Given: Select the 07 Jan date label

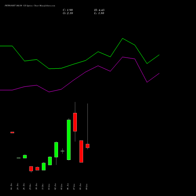Looking at the screenshot, I should [x=74, y=187].
